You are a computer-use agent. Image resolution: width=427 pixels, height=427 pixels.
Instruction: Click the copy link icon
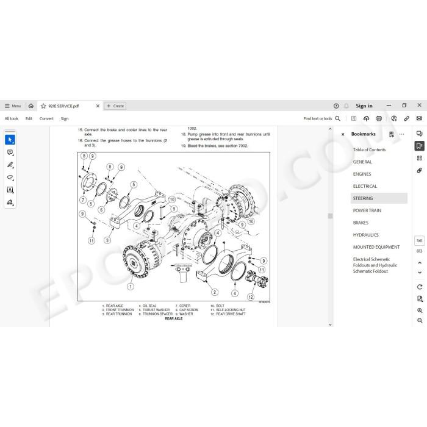click(x=407, y=118)
